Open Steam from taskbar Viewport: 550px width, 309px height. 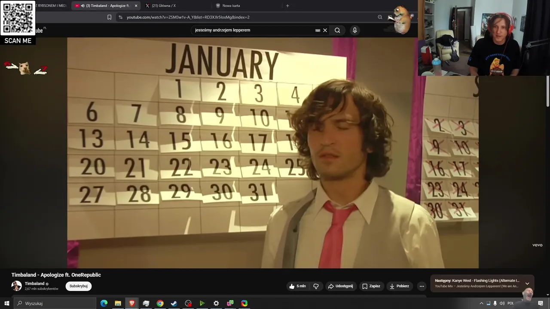174,303
